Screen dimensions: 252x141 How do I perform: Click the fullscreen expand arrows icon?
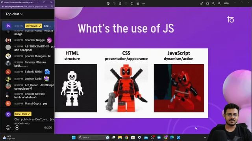202,4
